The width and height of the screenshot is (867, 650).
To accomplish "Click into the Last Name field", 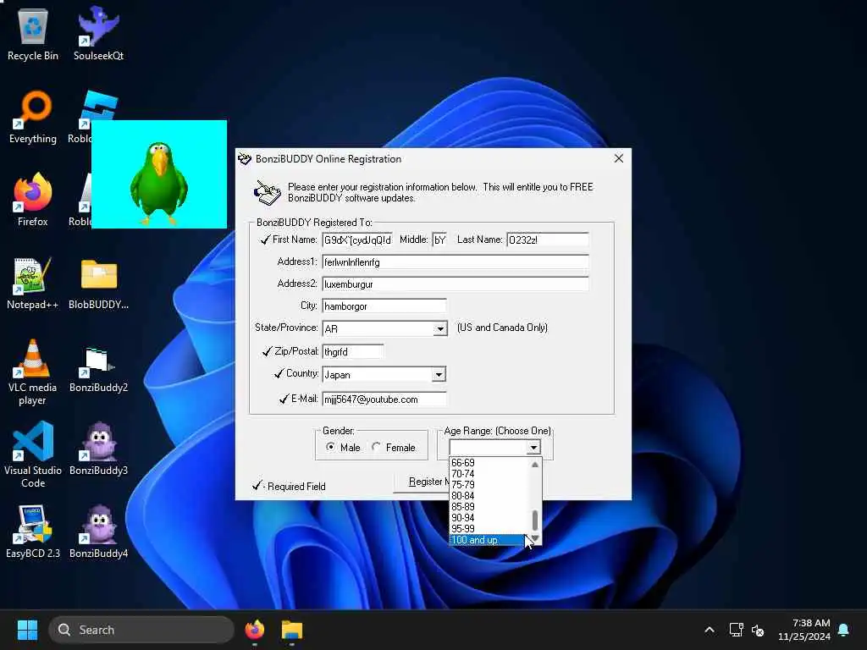I will pyautogui.click(x=548, y=240).
